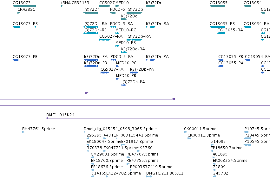
Task: Select the CG13055-PA protein
Action: [221, 66]
